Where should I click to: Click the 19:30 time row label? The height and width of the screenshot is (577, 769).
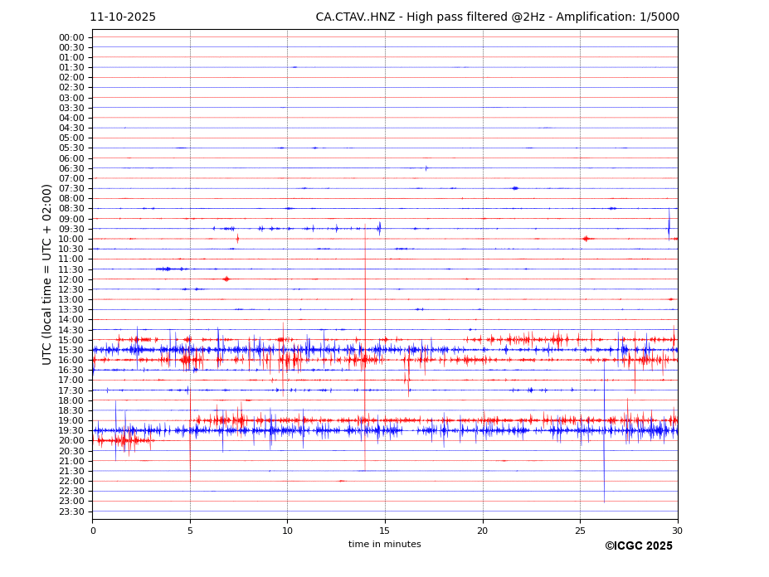[71, 431]
